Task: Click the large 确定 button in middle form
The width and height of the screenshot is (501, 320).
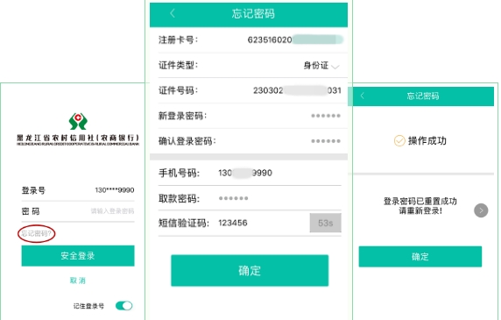Action: click(250, 270)
